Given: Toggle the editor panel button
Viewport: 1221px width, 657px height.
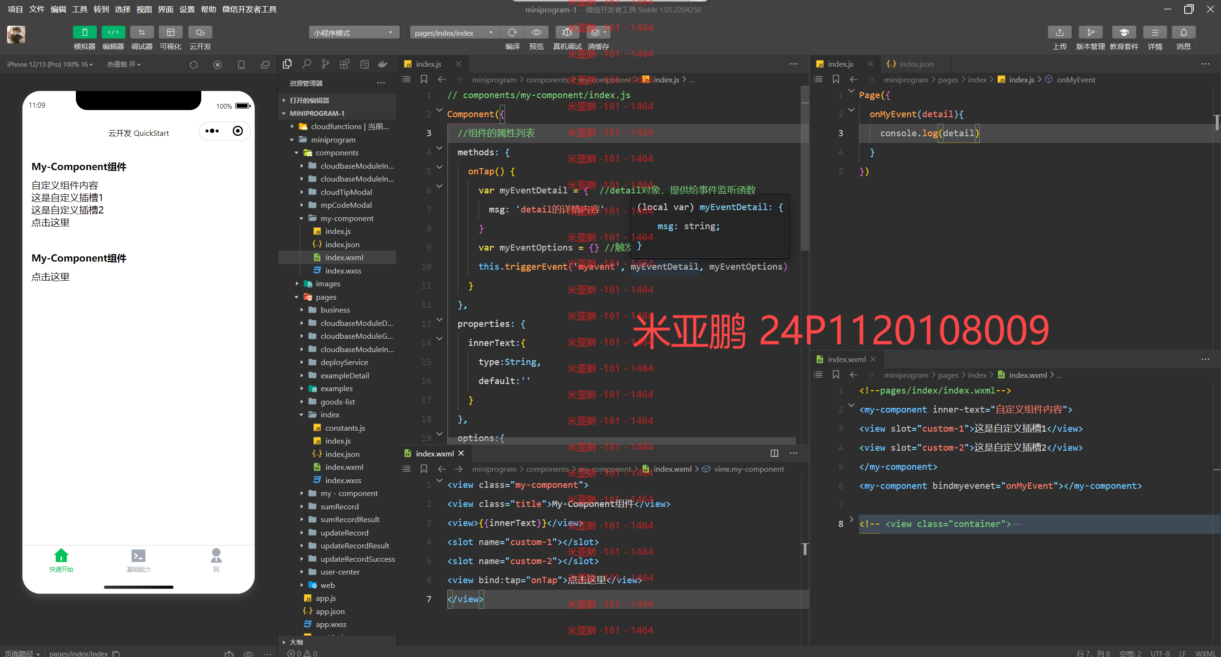Looking at the screenshot, I should [113, 32].
